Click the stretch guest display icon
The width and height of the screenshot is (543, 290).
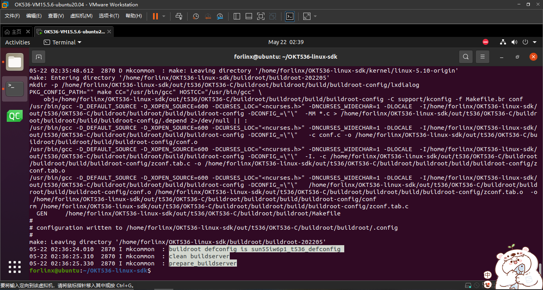(307, 16)
